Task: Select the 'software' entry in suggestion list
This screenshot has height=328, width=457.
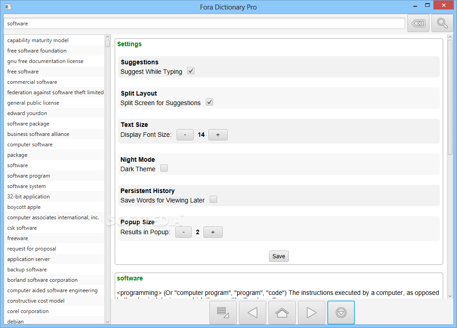Action: (x=54, y=165)
